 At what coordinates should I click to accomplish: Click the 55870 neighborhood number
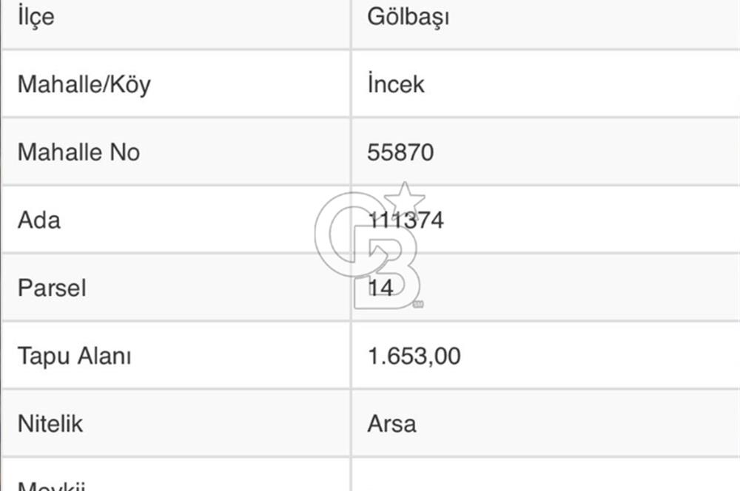coord(400,152)
